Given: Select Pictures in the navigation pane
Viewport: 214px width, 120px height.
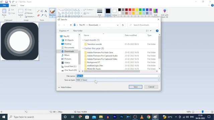Looking at the screenshot, I should click(66, 59).
